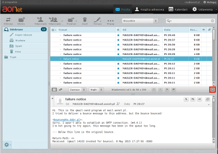The image size is (218, 154).
Task: Forward the message using Przekaż
Action: point(71,21)
